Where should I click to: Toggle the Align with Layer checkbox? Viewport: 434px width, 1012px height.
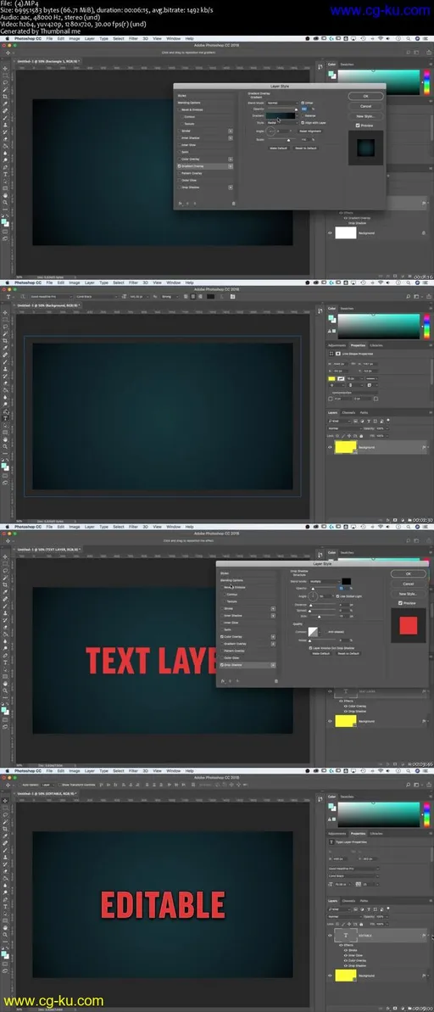pos(302,122)
